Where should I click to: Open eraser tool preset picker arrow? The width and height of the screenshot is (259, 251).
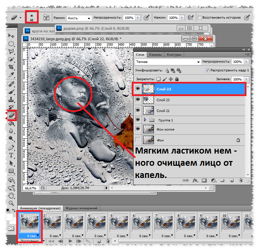click(x=20, y=18)
